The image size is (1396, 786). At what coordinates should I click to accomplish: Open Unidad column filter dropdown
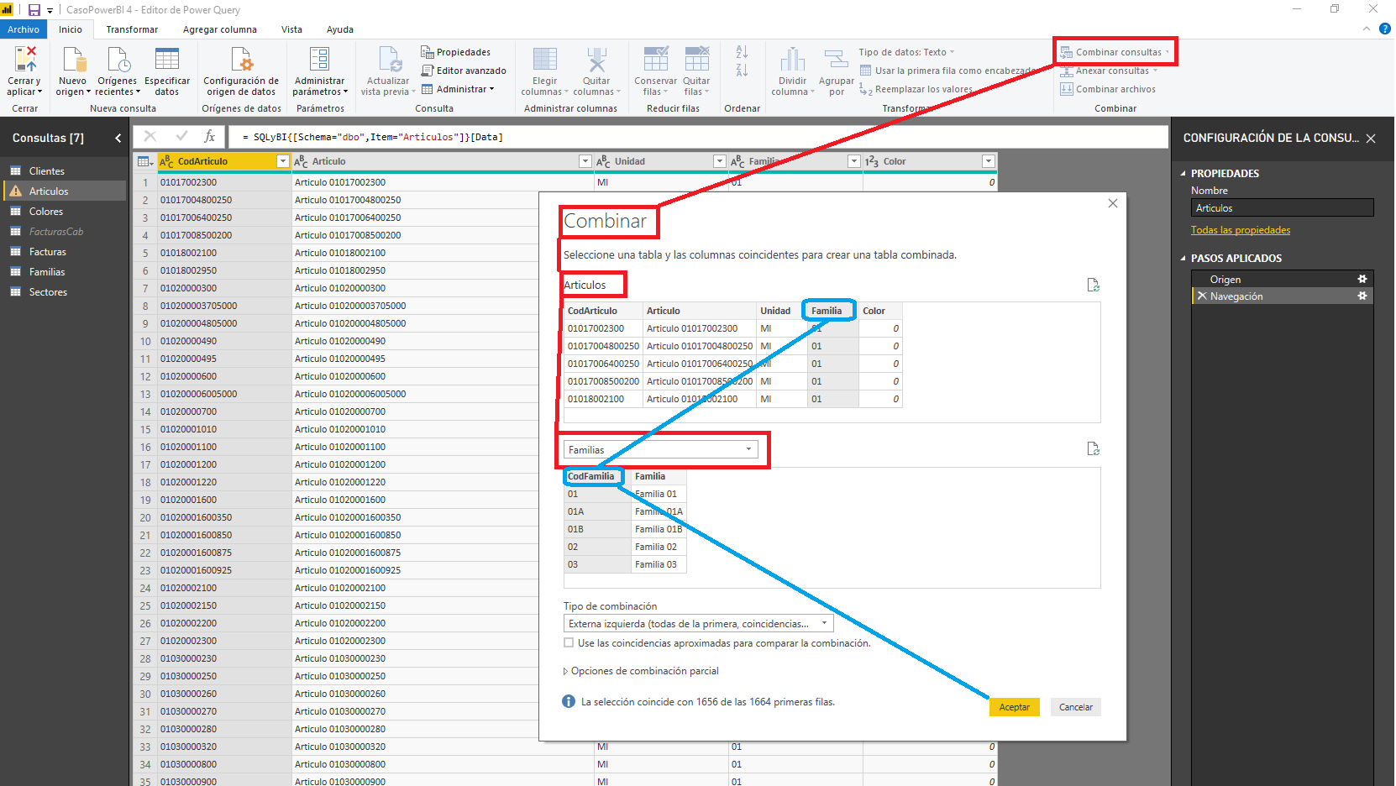(720, 161)
